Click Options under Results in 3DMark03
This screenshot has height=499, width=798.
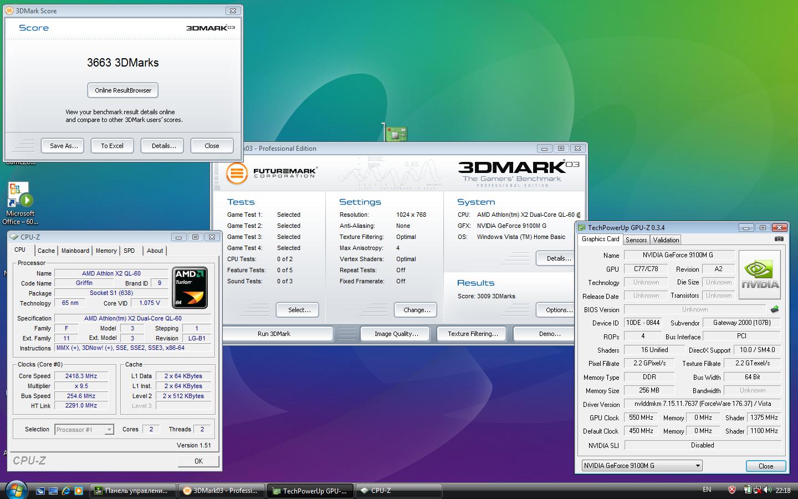tap(556, 310)
